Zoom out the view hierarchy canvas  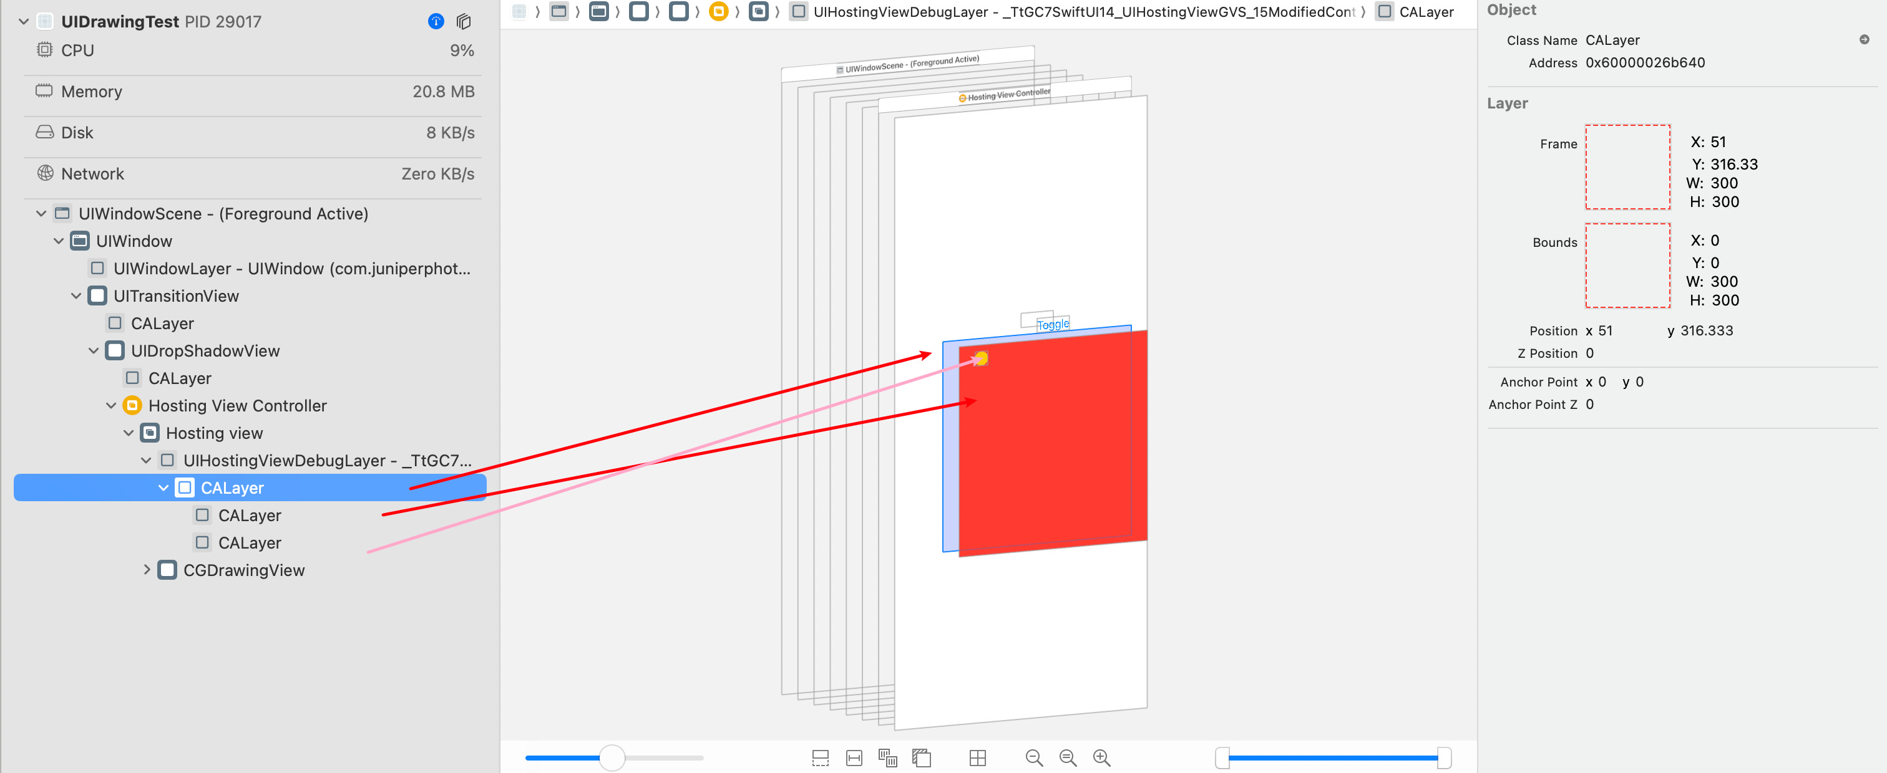pos(1033,757)
